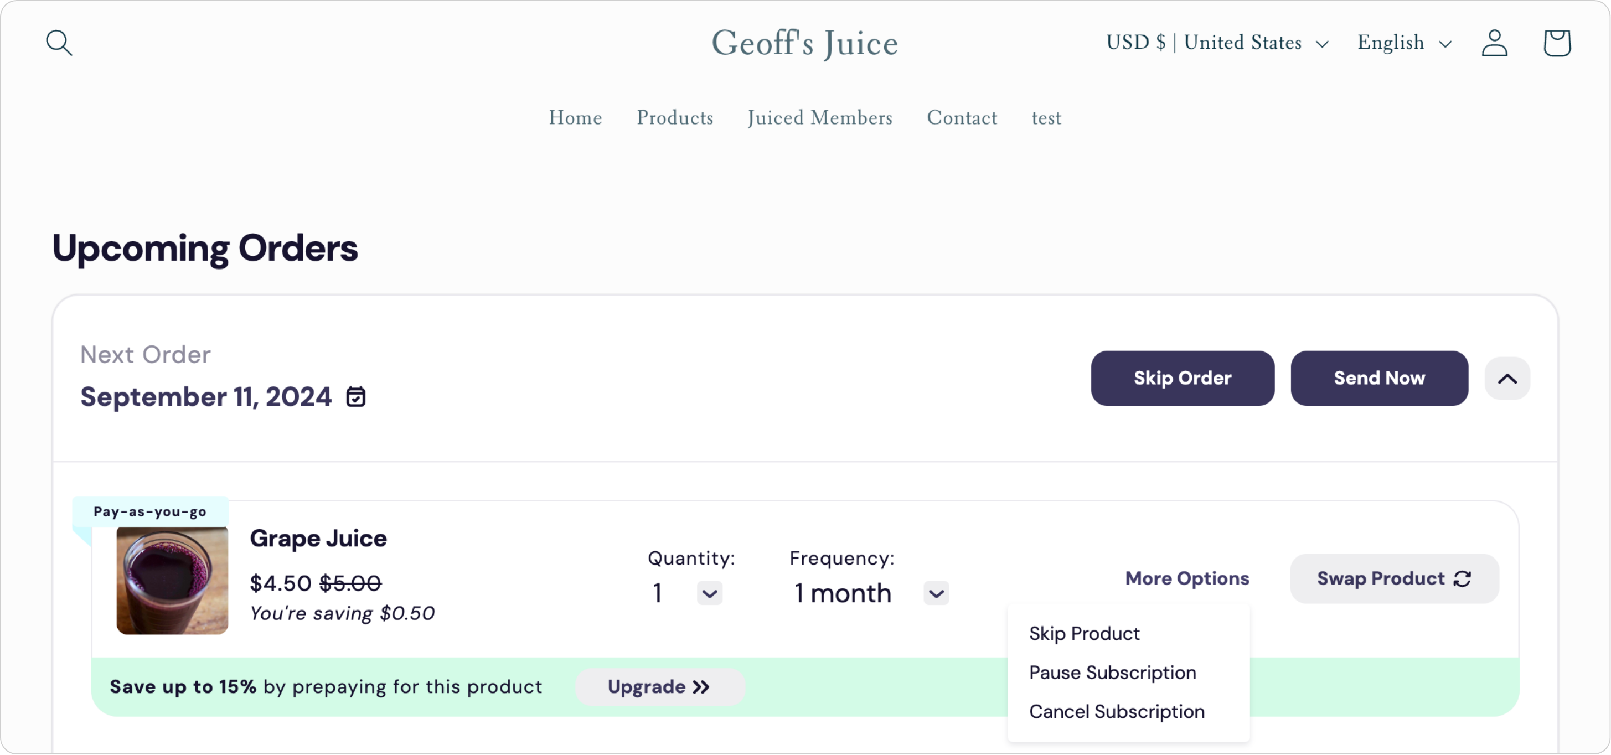Click the calendar icon beside September 11, 2024
Screen dimensions: 1611x755
[356, 396]
